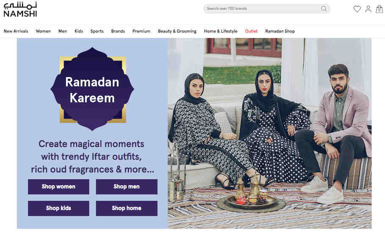Select the Sports category

click(97, 31)
